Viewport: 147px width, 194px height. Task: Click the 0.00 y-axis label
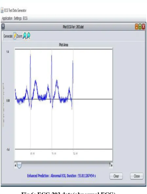tap(8, 100)
